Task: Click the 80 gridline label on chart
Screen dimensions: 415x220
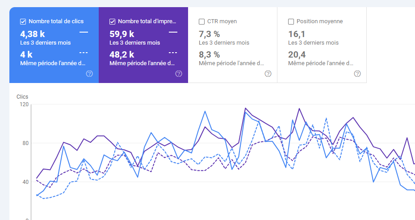Action: [x=25, y=143]
